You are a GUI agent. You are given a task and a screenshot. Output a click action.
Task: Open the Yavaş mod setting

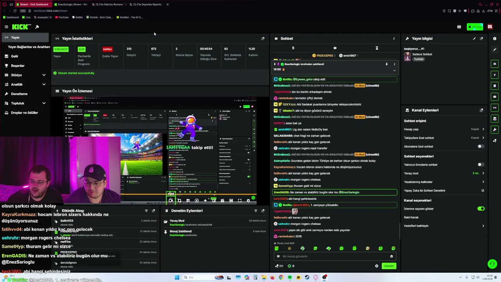[444, 173]
